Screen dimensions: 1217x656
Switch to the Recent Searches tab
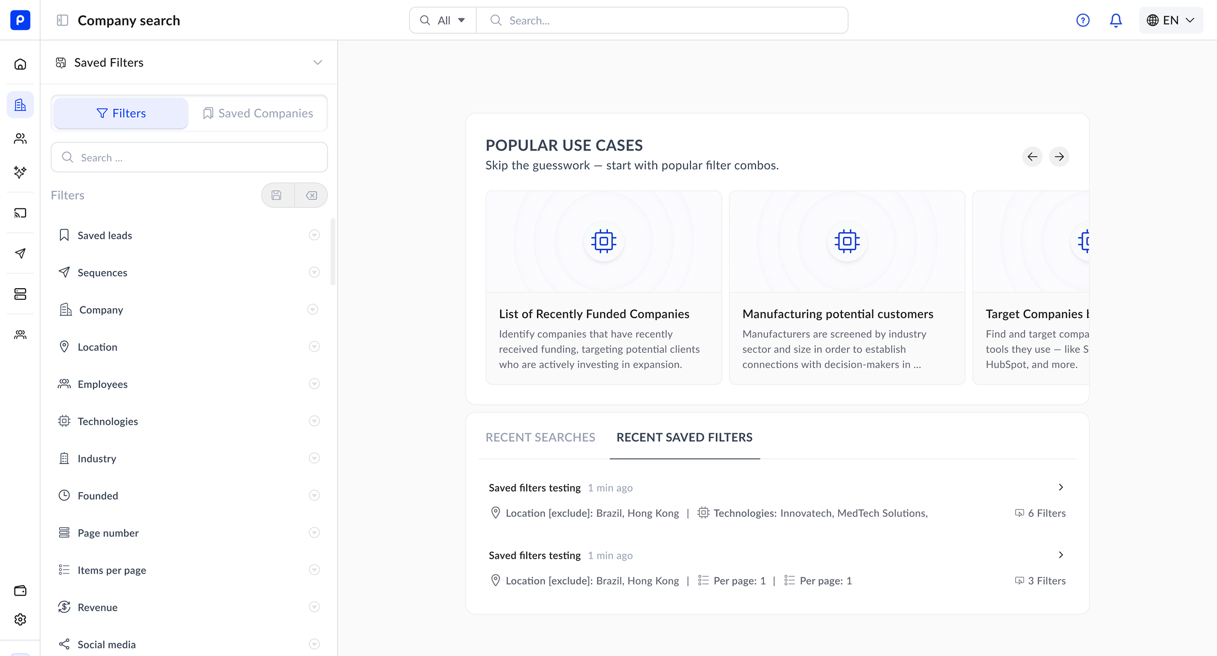pyautogui.click(x=540, y=438)
